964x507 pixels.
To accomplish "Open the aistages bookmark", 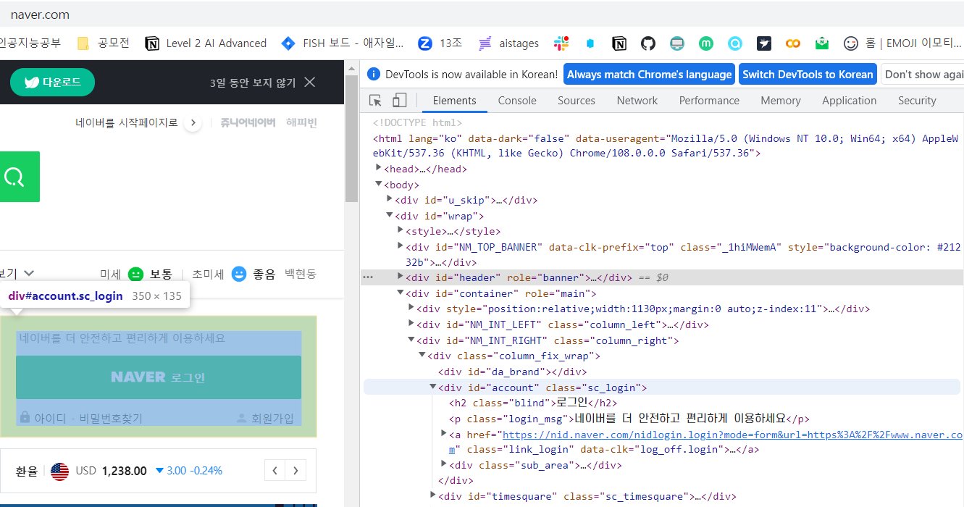I will 508,43.
